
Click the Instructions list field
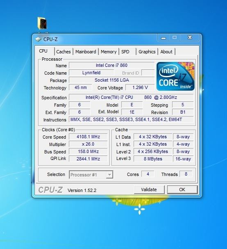click(131, 119)
